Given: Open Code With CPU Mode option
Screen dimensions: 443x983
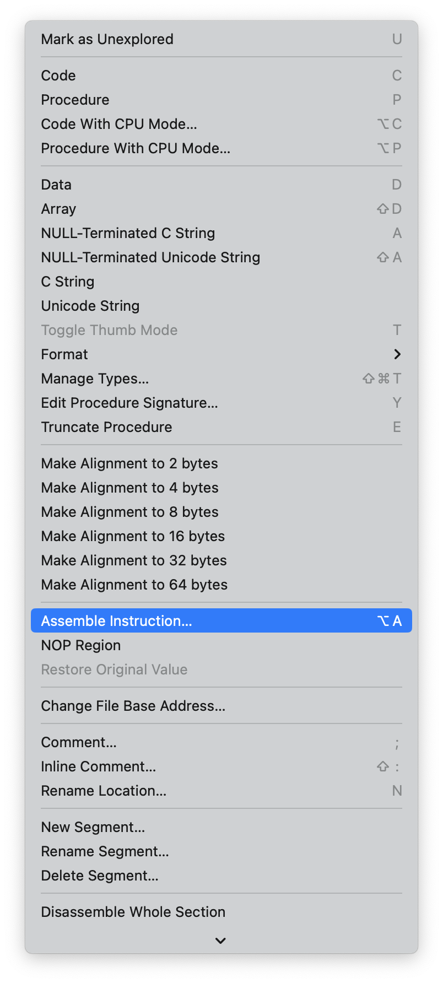Looking at the screenshot, I should click(119, 124).
